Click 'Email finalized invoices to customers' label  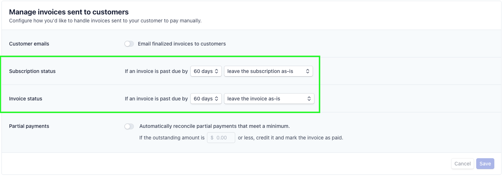pyautogui.click(x=182, y=44)
